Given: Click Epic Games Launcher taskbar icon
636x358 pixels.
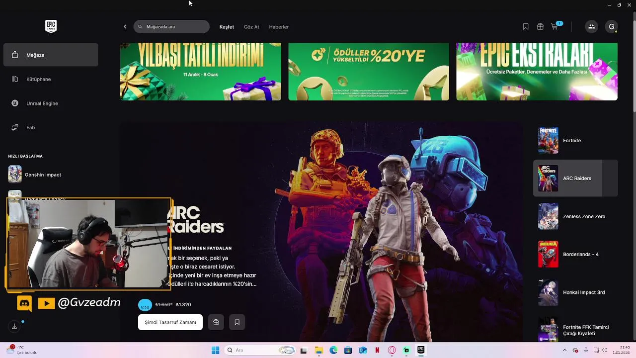Looking at the screenshot, I should click(421, 350).
